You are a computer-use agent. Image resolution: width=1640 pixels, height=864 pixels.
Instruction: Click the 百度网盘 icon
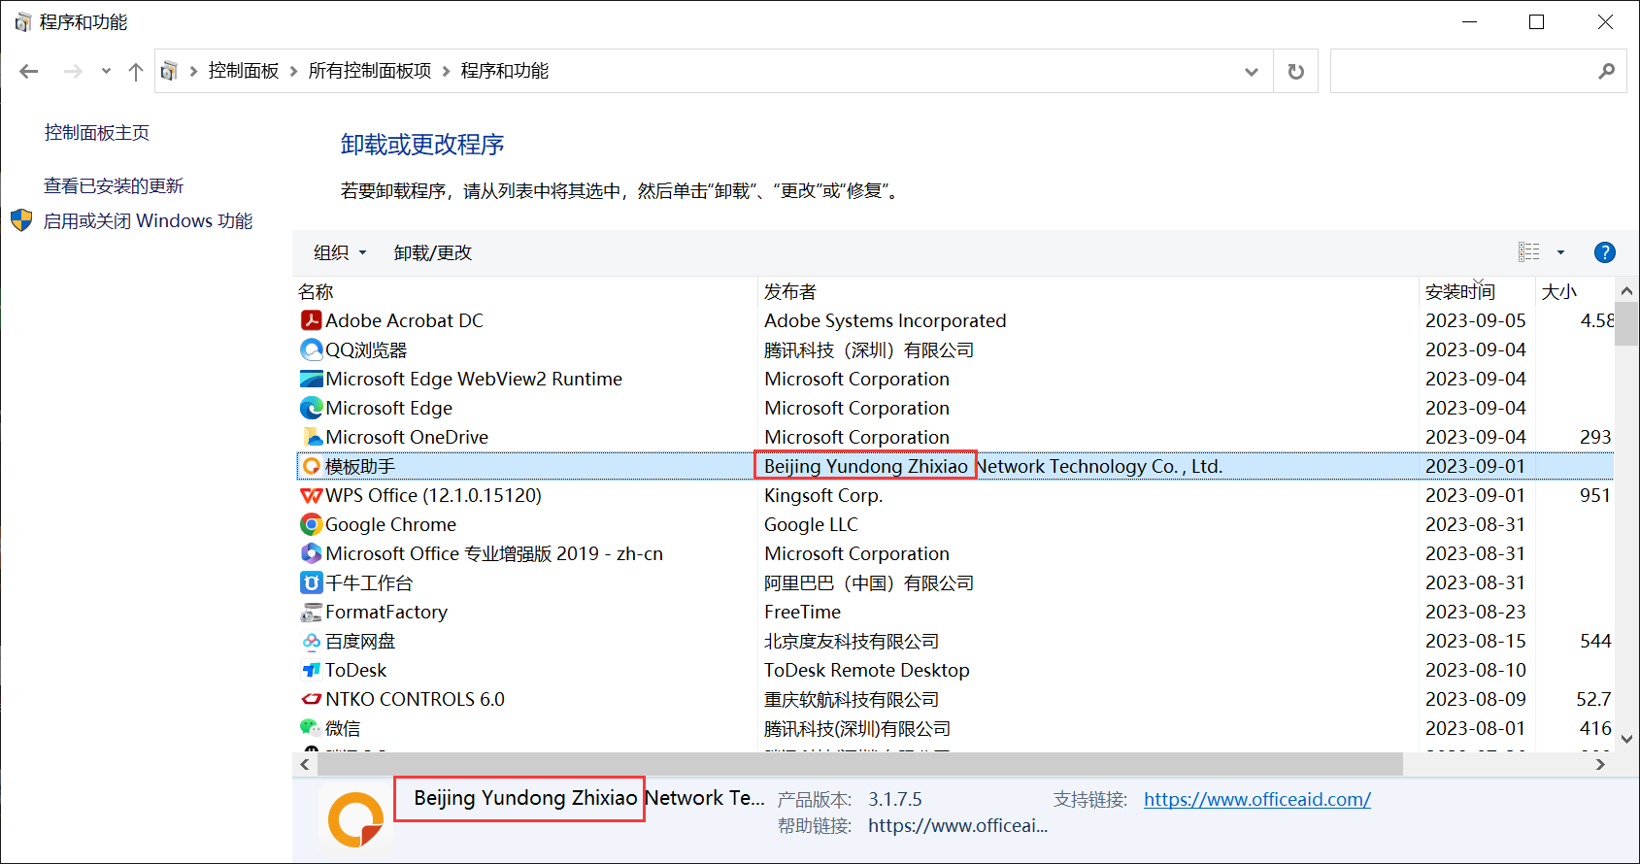[x=311, y=641]
